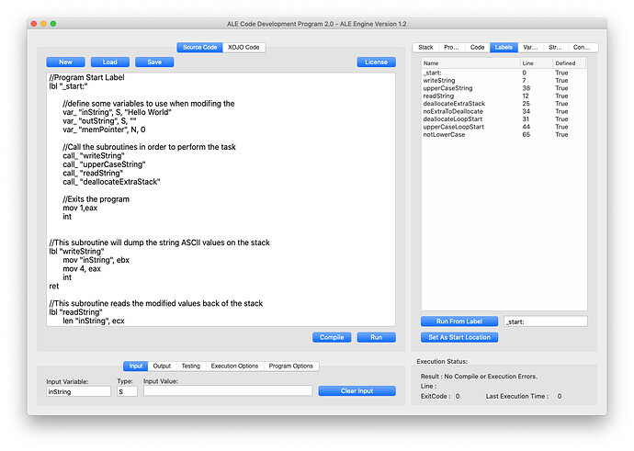634x451 pixels.
Task: Open the Stack tab
Action: click(425, 47)
